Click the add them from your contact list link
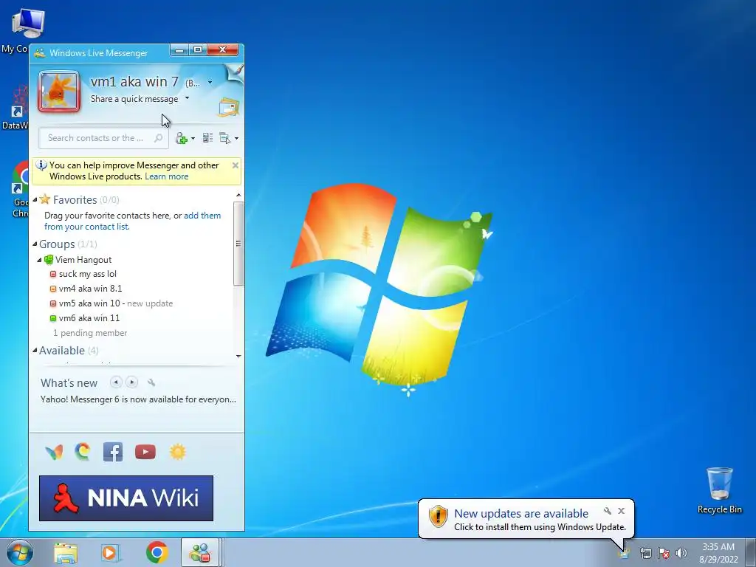The height and width of the screenshot is (567, 756). [x=133, y=221]
